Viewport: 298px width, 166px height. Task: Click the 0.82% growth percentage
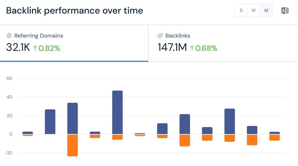[49, 48]
